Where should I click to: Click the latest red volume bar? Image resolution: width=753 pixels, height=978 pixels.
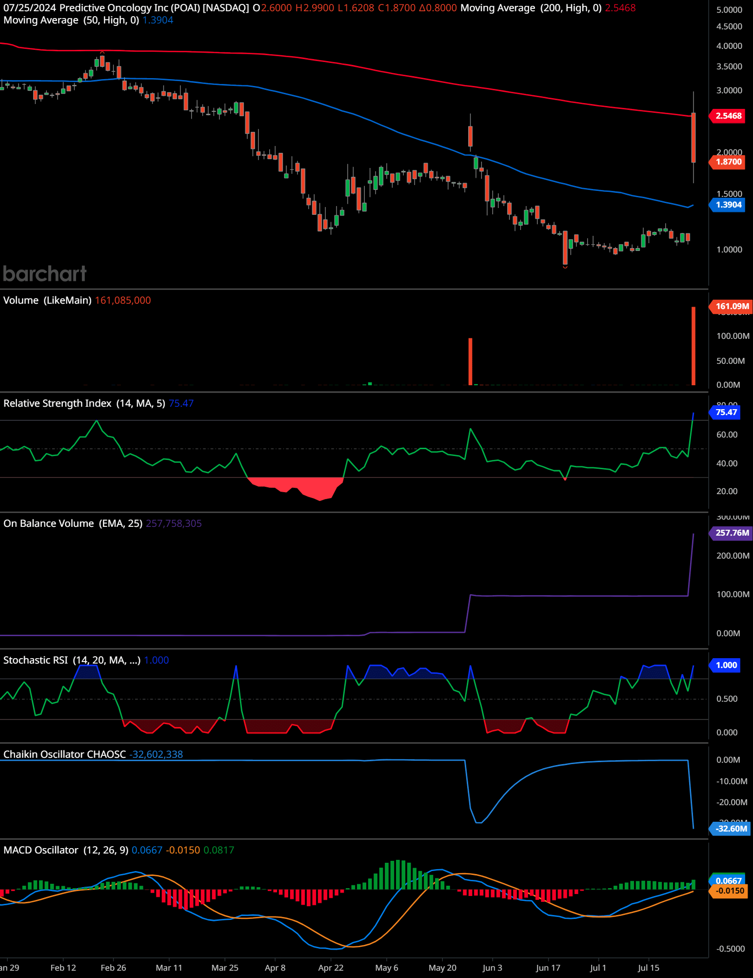tap(694, 346)
